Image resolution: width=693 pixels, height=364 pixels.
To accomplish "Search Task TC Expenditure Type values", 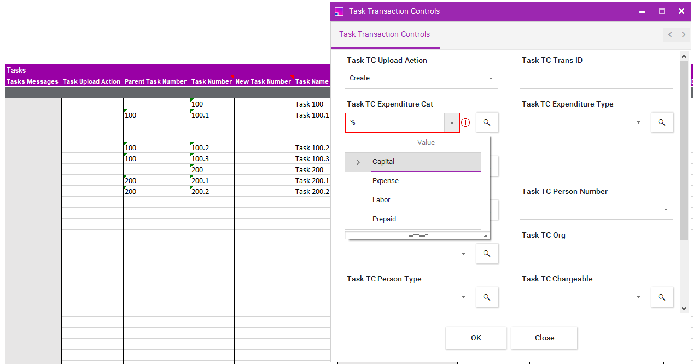I will tap(662, 122).
